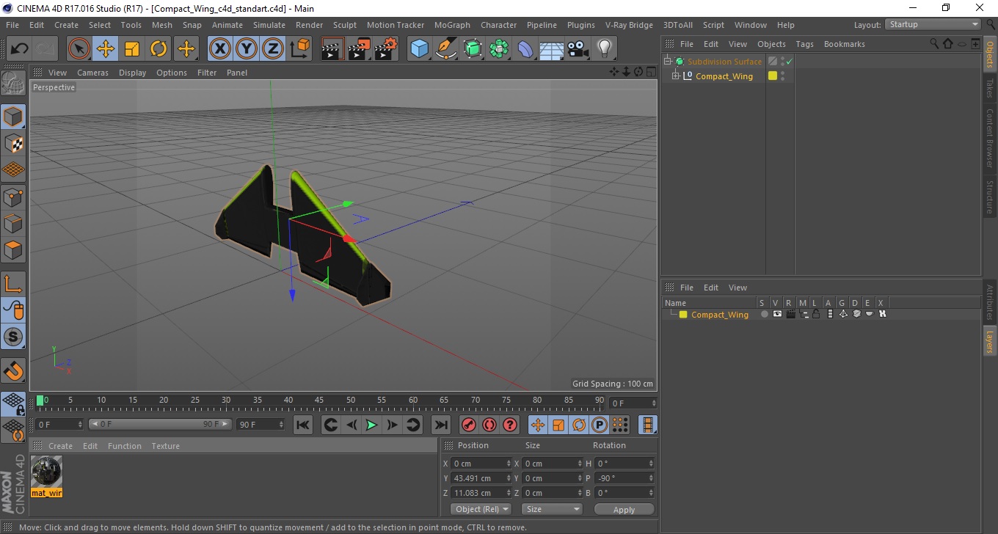Open Edit Render Settings icon
The height and width of the screenshot is (534, 998).
(x=386, y=49)
